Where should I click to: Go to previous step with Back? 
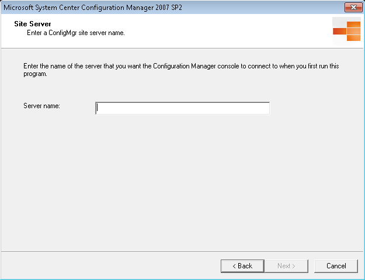pos(242,266)
